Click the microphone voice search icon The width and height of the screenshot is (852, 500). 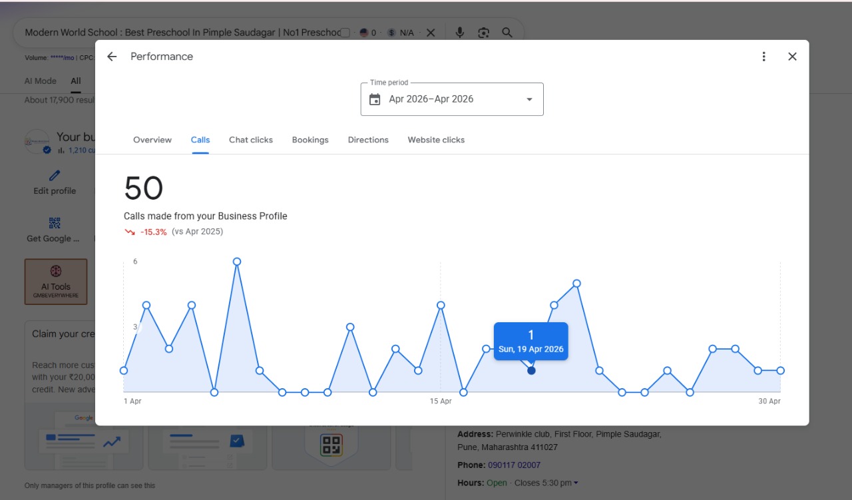[x=459, y=33]
